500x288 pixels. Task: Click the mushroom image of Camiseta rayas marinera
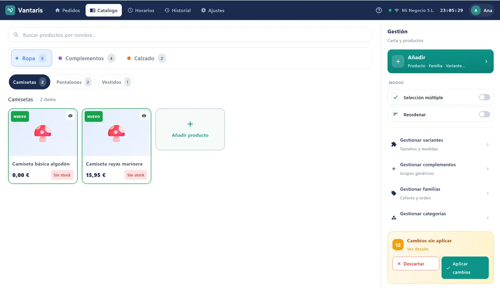point(116,134)
